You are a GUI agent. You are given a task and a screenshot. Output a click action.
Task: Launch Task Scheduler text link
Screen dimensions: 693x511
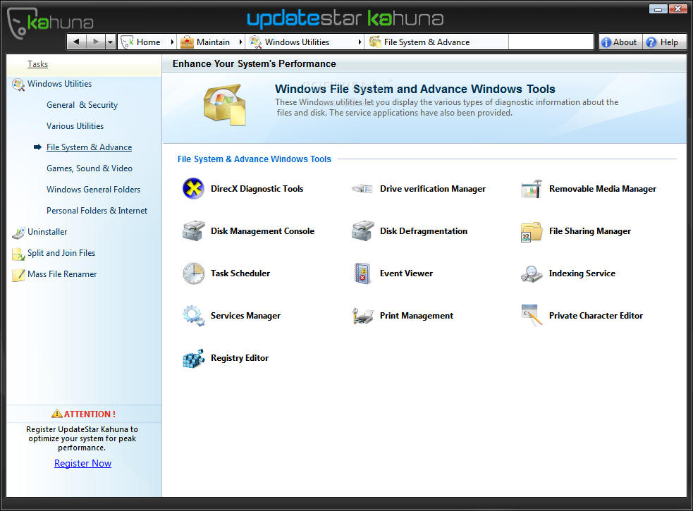click(240, 273)
